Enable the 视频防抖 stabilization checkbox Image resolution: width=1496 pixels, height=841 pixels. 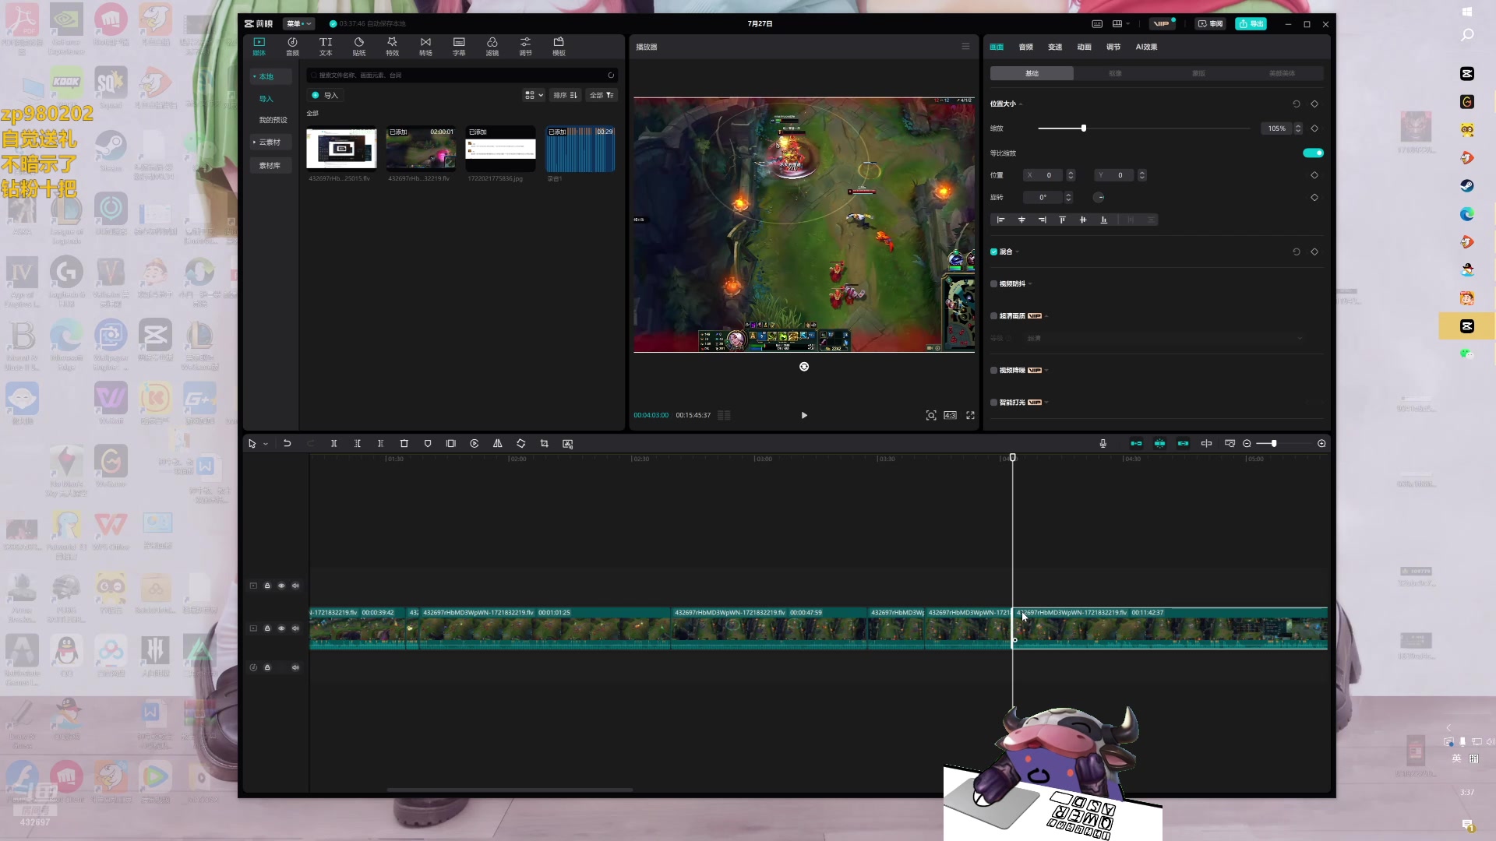pos(993,284)
